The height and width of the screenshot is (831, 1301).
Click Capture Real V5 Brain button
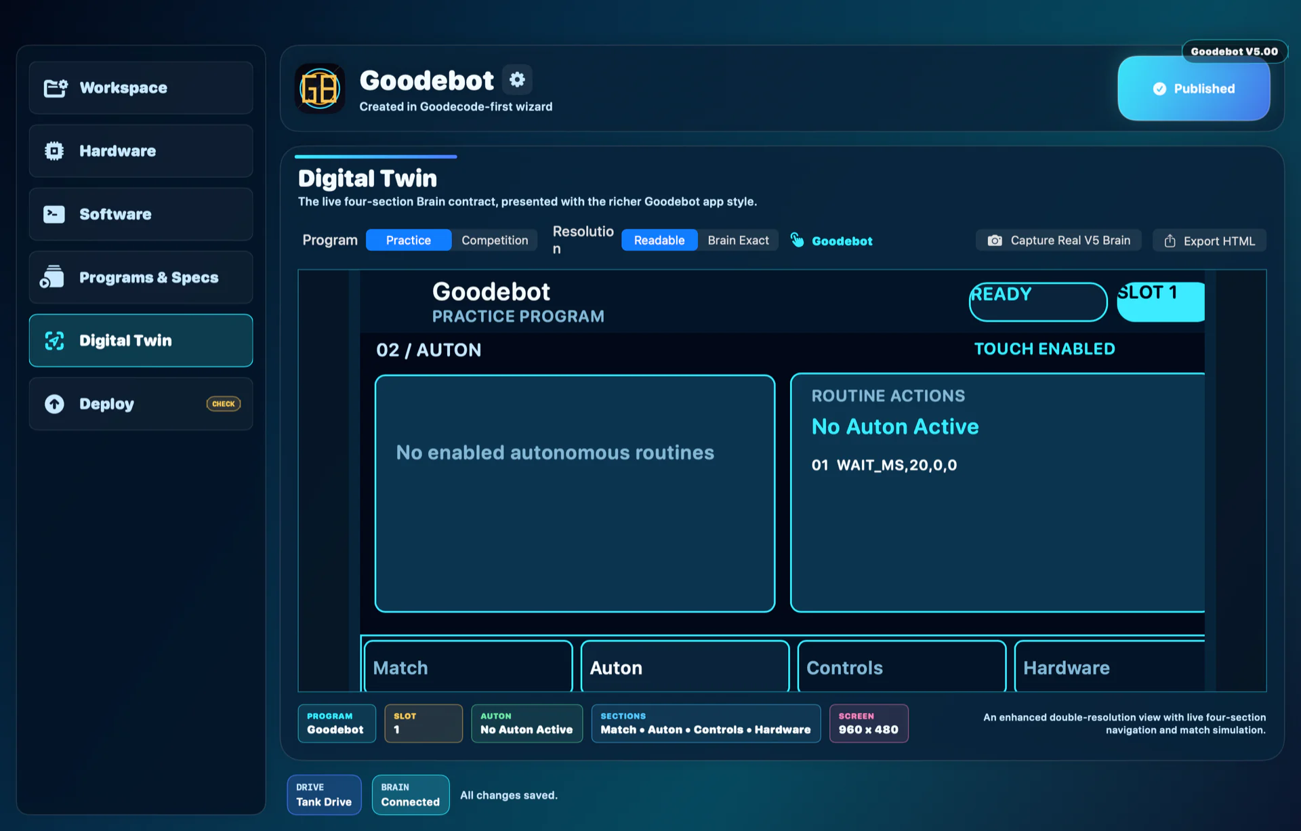click(1058, 241)
